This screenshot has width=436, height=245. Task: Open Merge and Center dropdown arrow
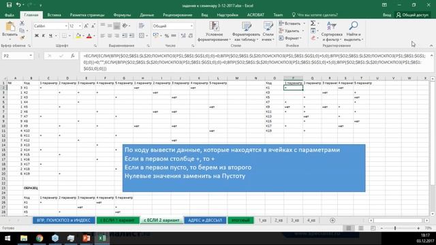coord(147,36)
